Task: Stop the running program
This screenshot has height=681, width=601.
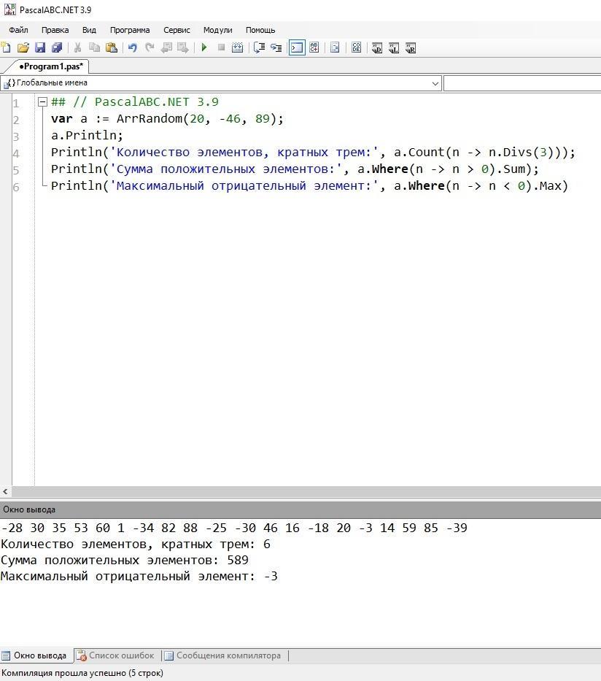Action: click(221, 47)
